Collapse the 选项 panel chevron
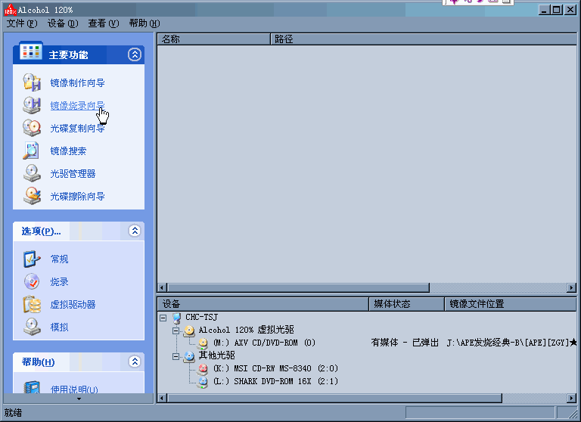 click(134, 231)
